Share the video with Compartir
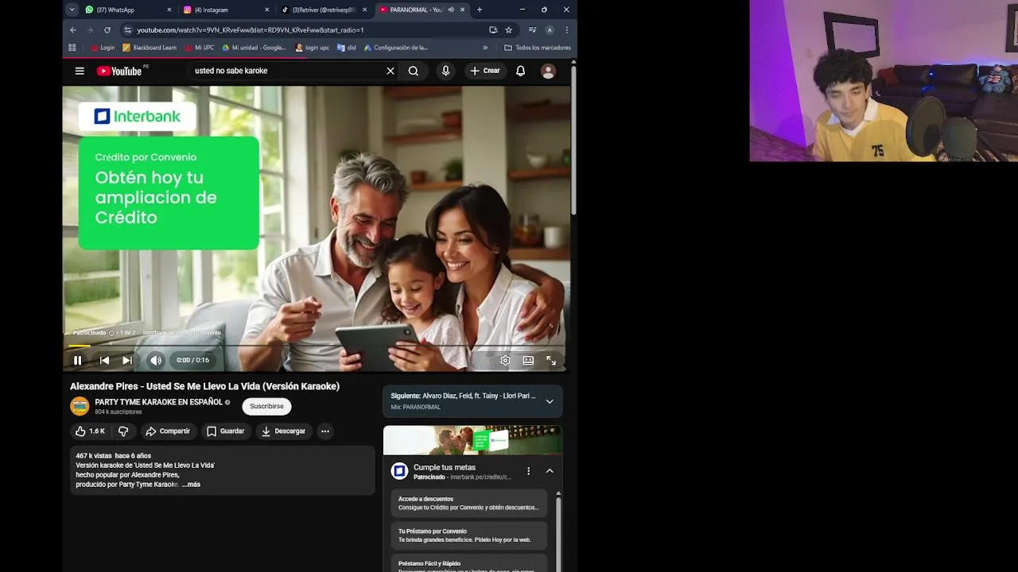 [168, 431]
